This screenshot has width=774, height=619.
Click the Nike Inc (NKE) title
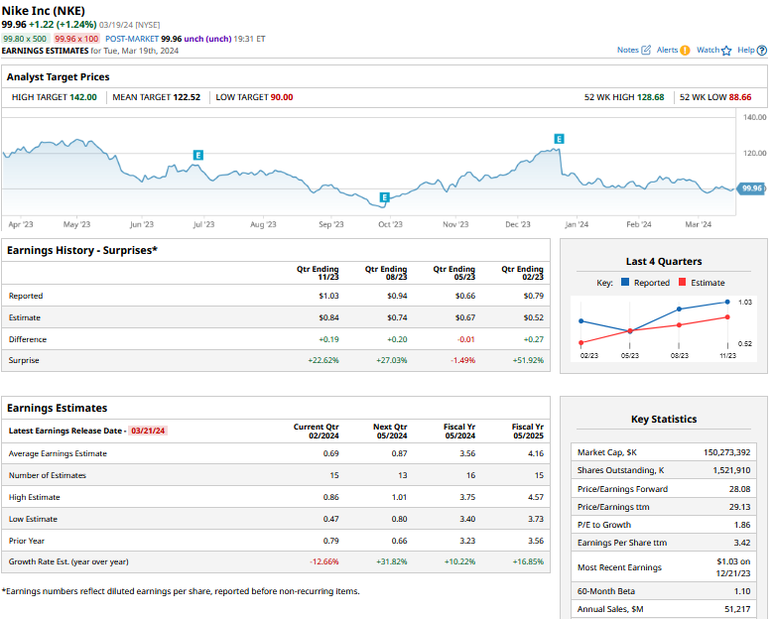pos(50,10)
